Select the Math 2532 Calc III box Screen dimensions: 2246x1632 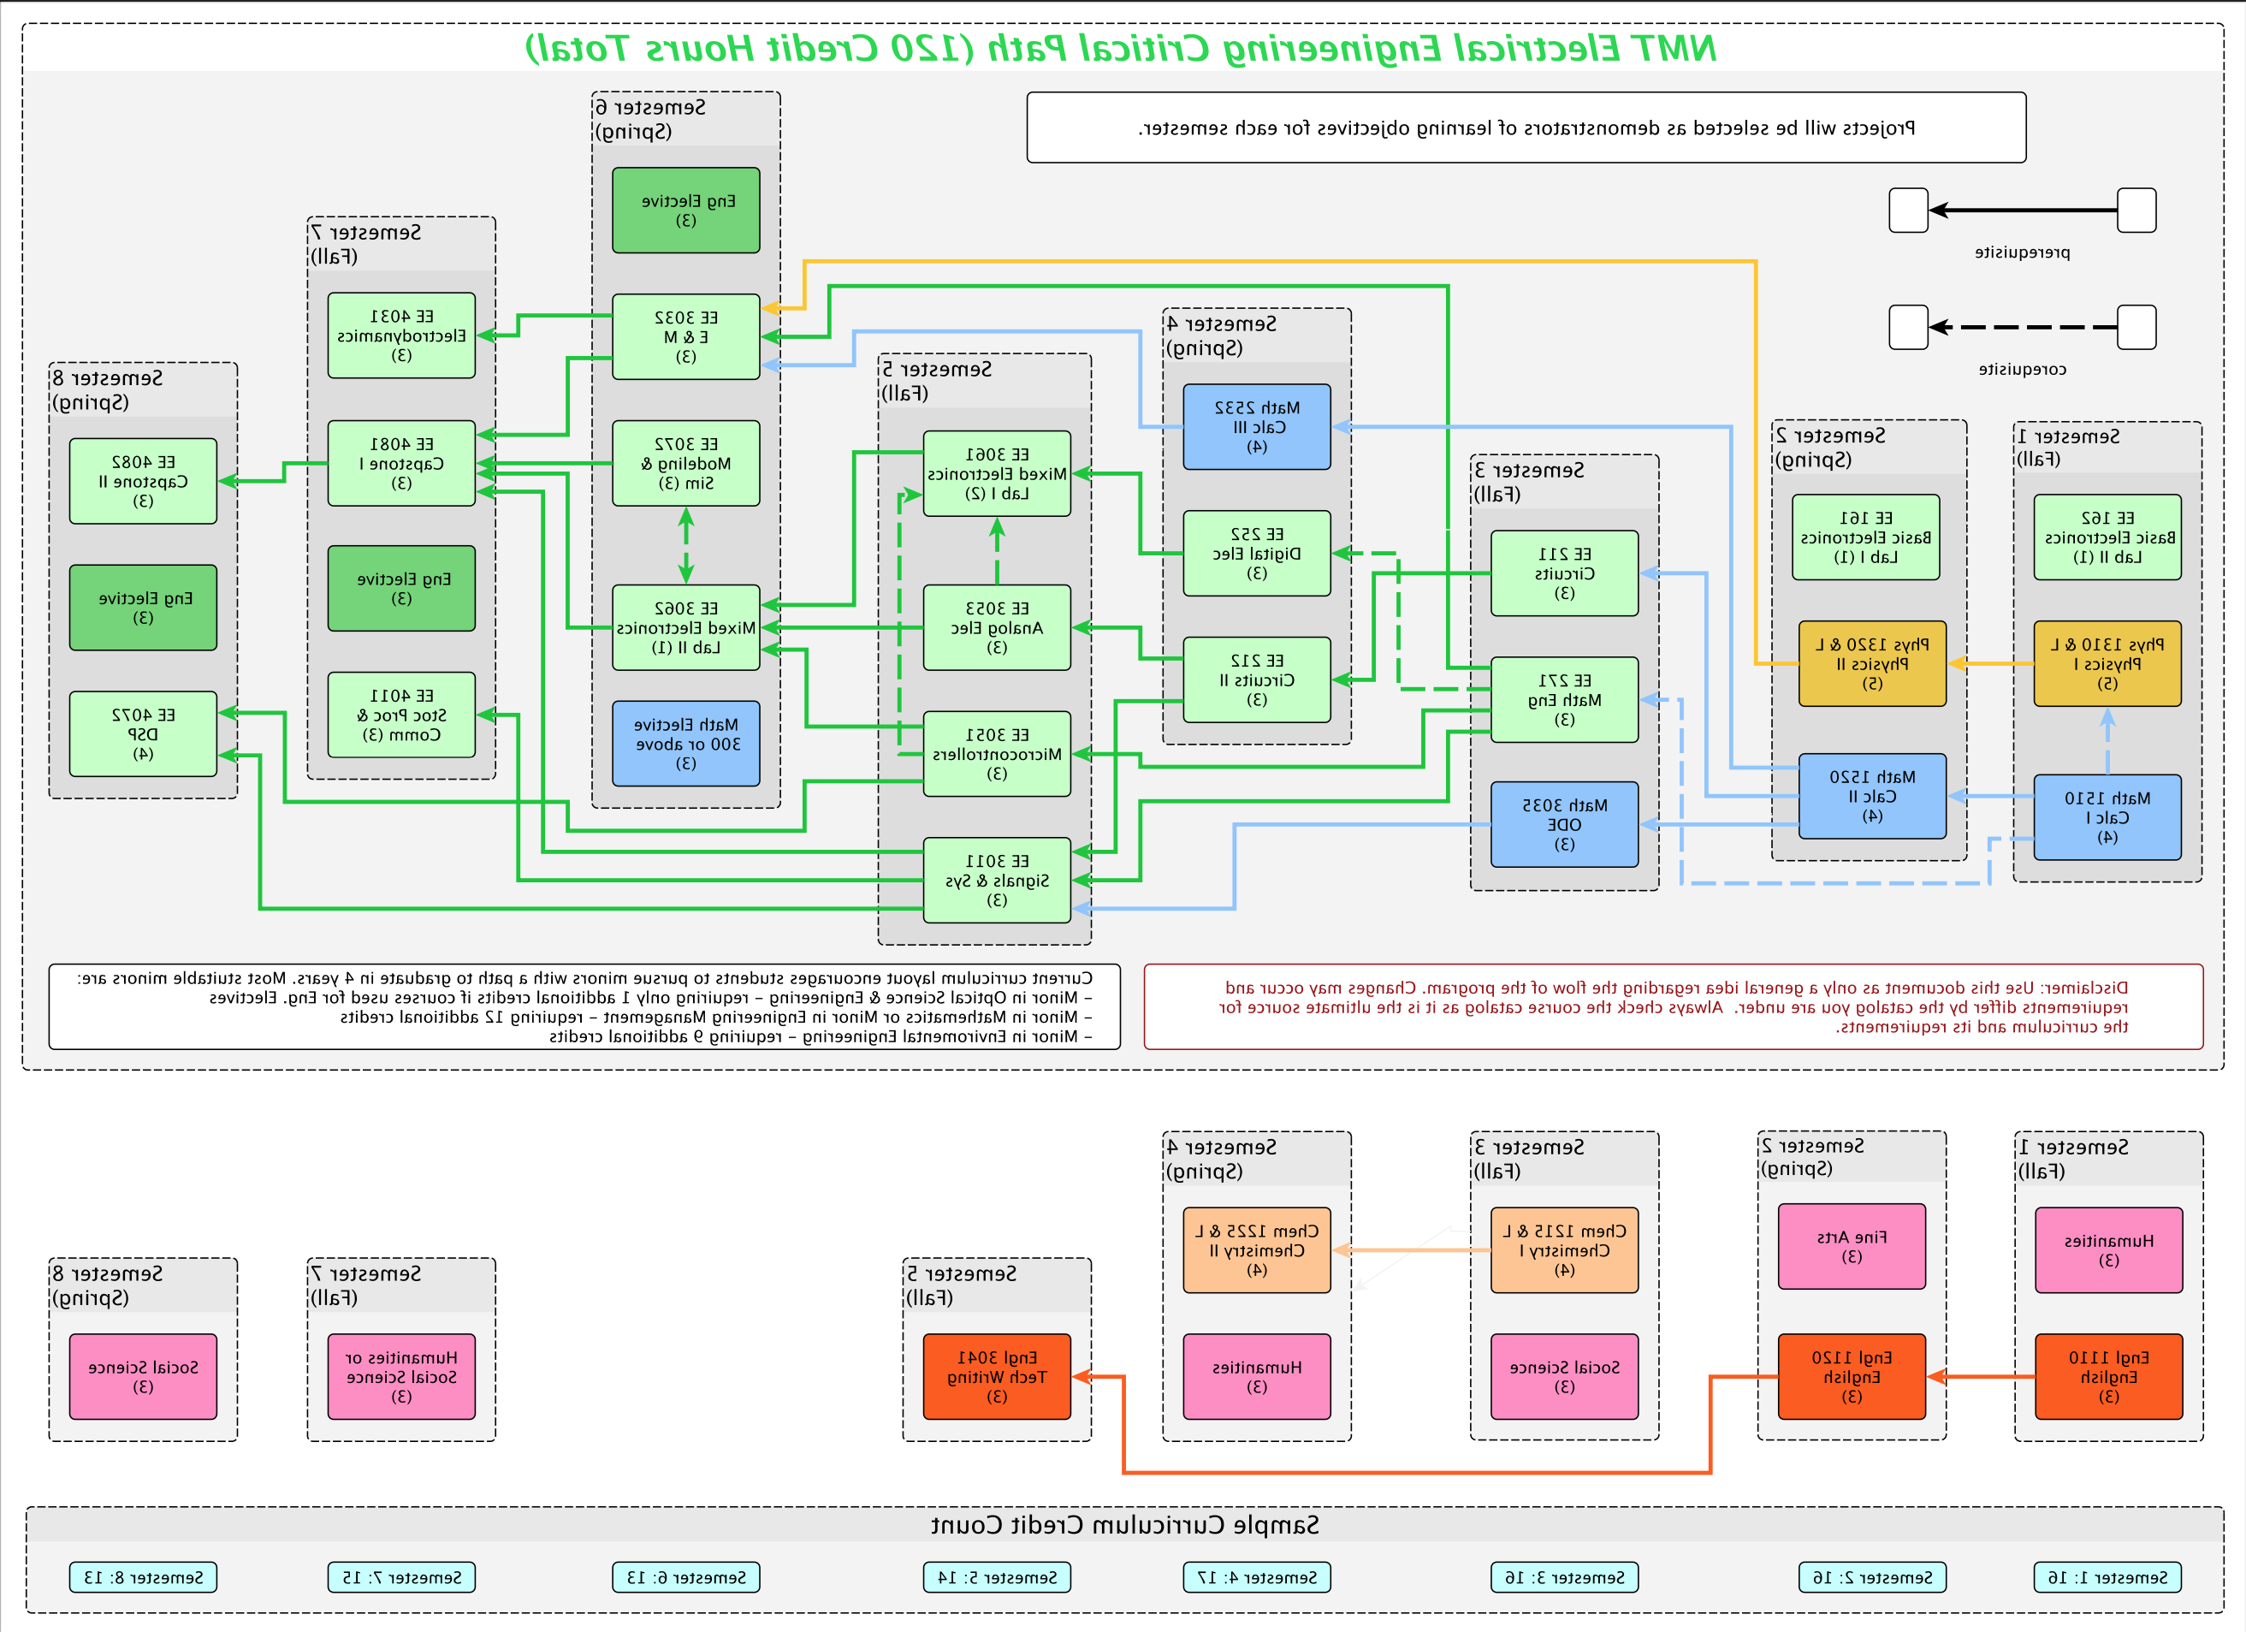tap(1257, 427)
